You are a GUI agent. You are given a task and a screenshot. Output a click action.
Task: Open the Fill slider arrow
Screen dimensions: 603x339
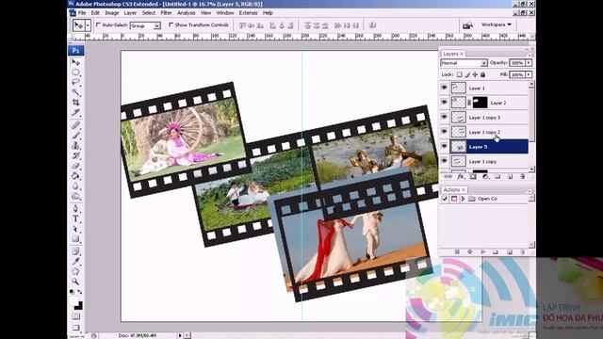[529, 74]
